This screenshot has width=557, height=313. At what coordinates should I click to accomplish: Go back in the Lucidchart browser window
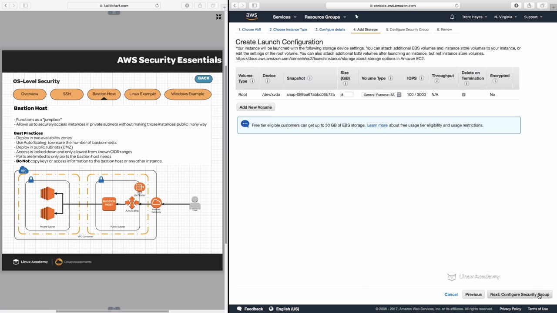6,6
